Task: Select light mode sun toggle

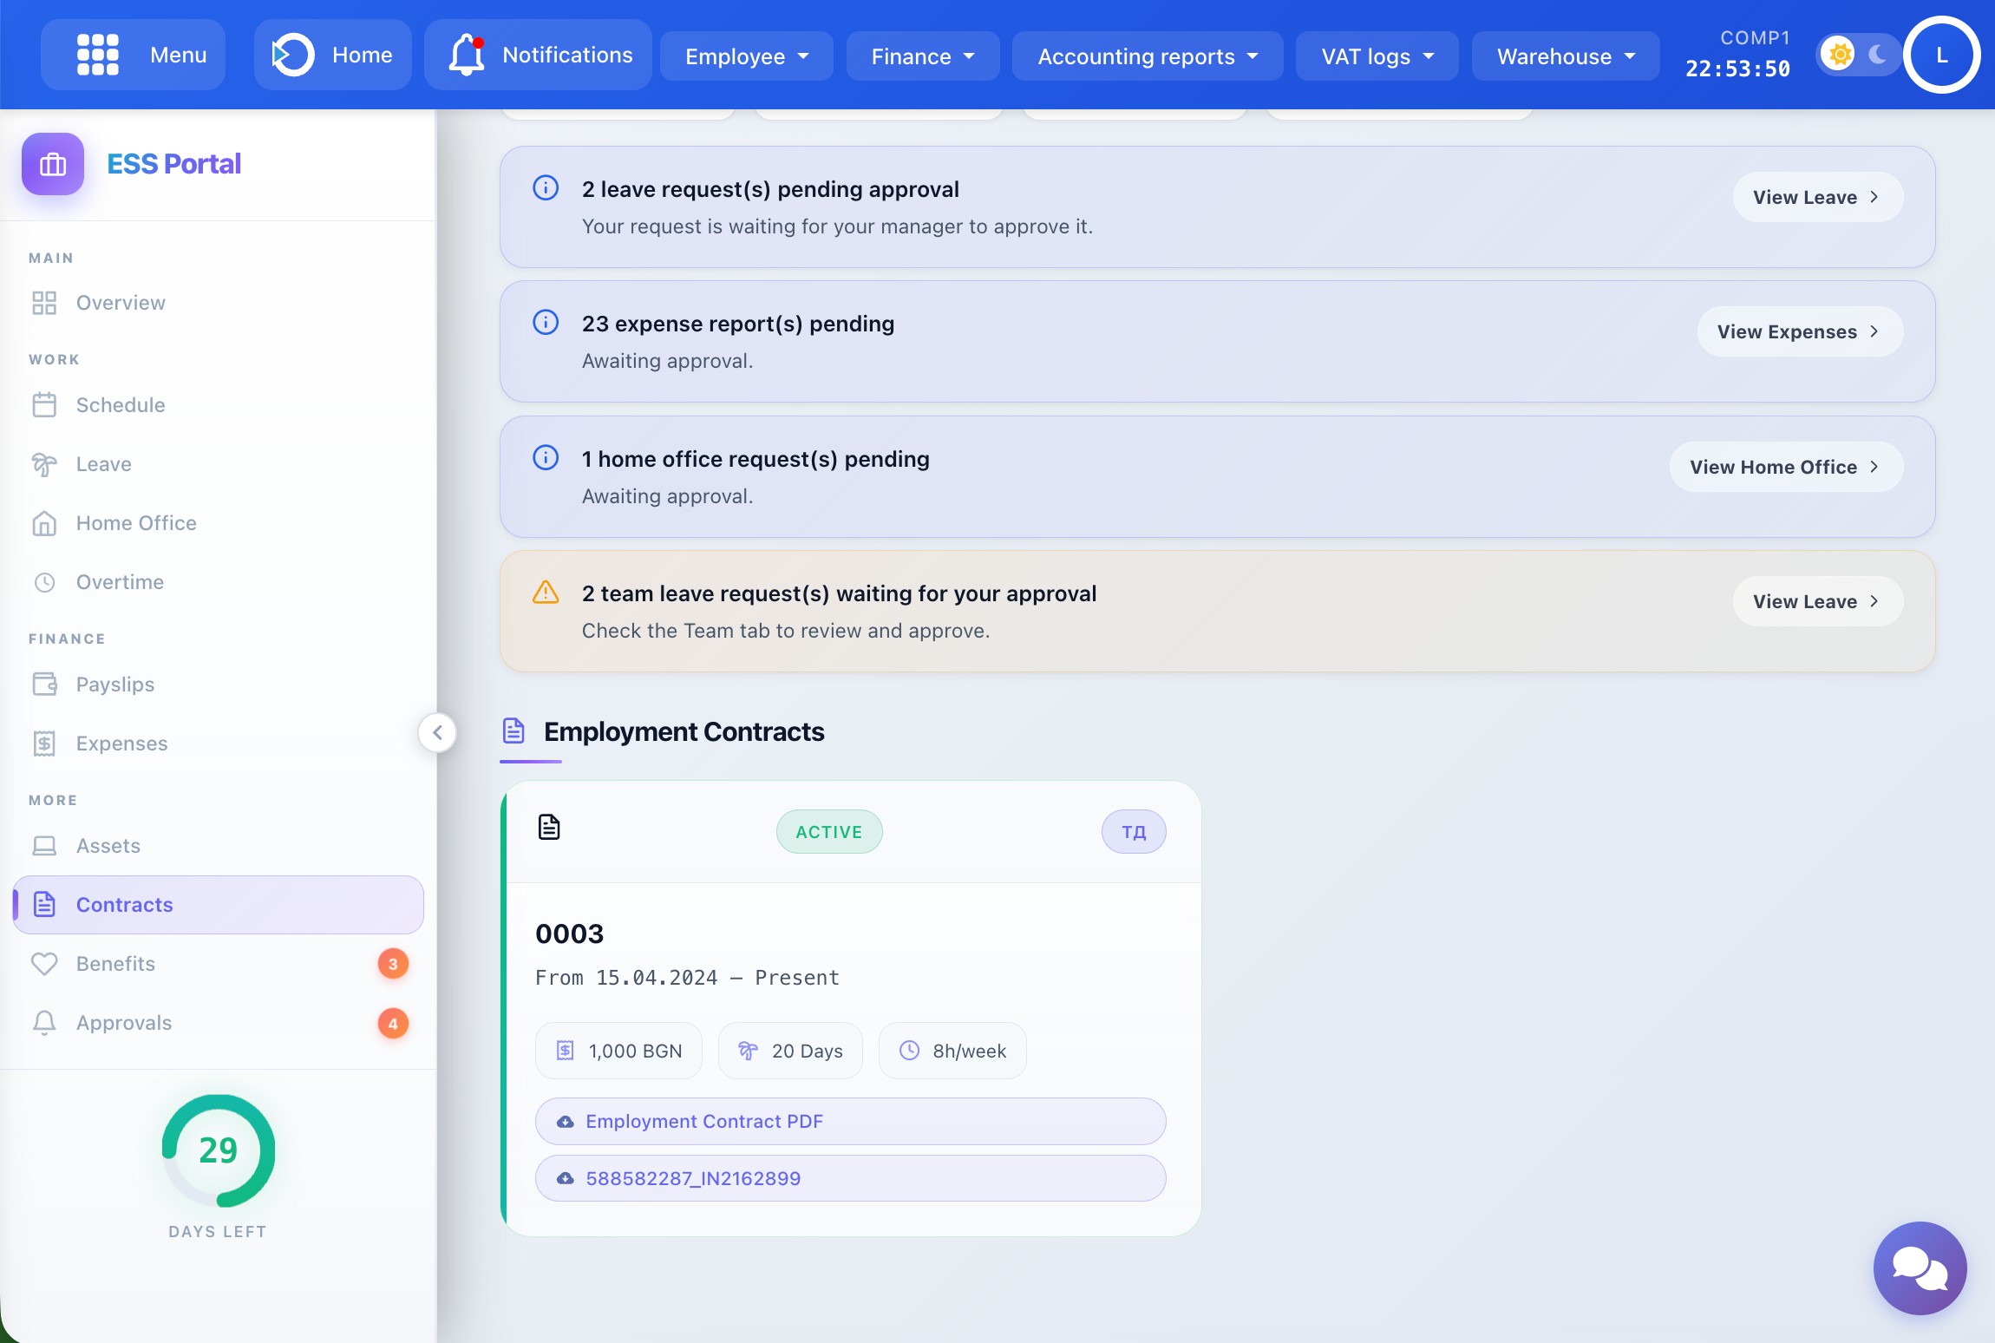Action: [1839, 55]
